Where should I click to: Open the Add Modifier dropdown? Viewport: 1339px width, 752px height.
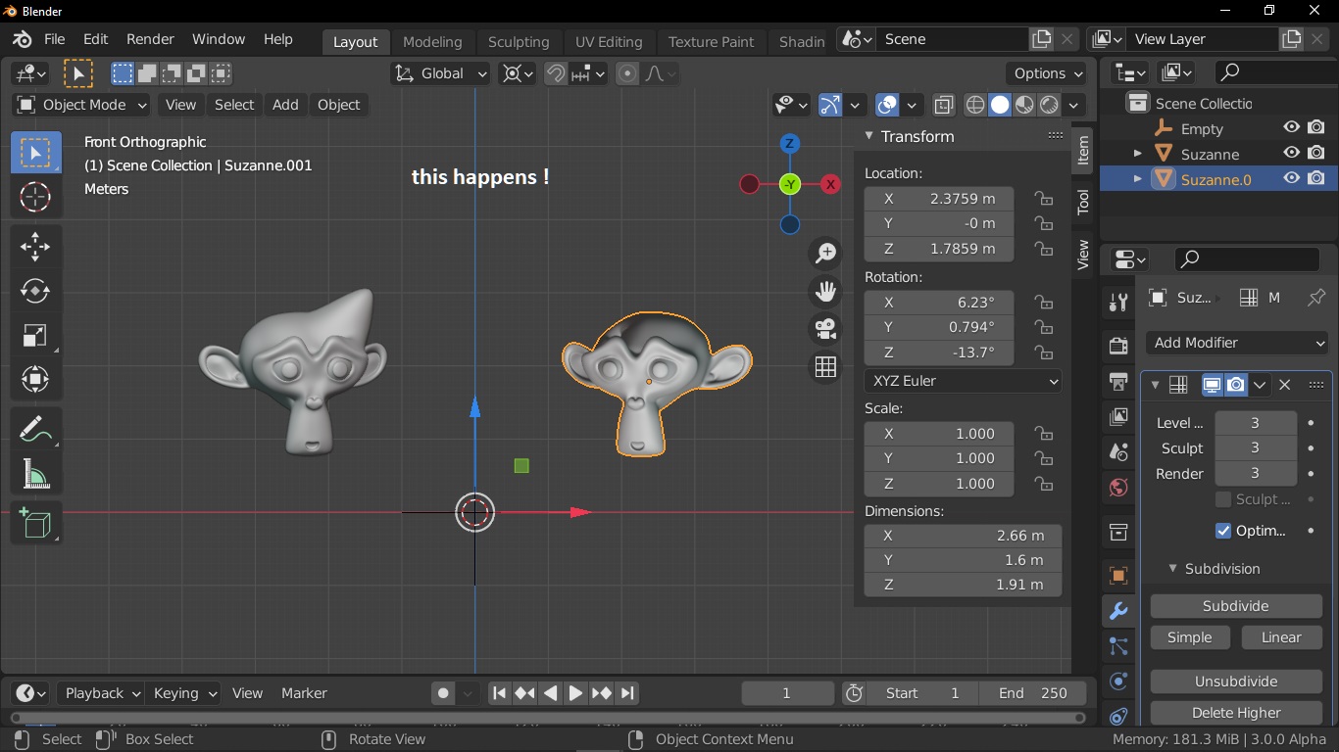point(1238,343)
